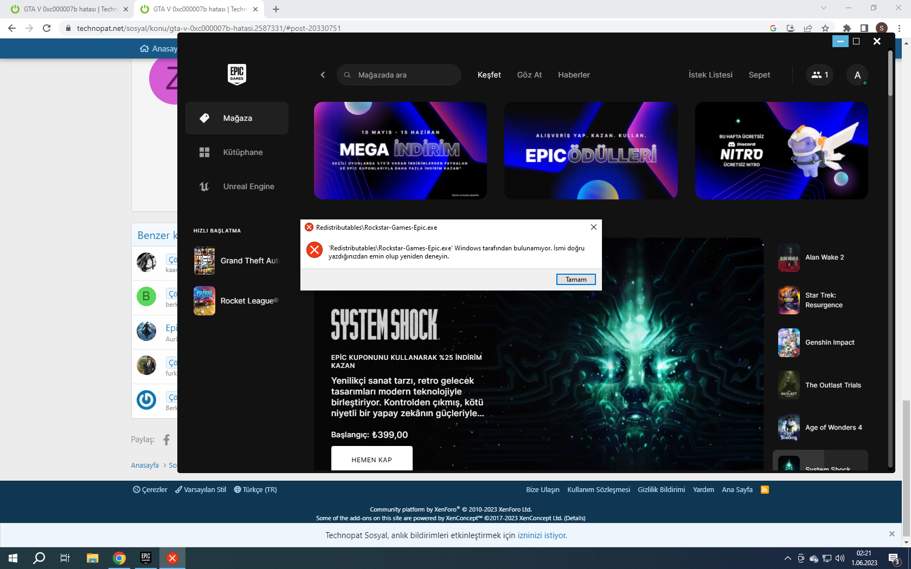Viewport: 911px width, 569px height.
Task: Open Chrome extensions puzzle icon
Action: pos(847,28)
